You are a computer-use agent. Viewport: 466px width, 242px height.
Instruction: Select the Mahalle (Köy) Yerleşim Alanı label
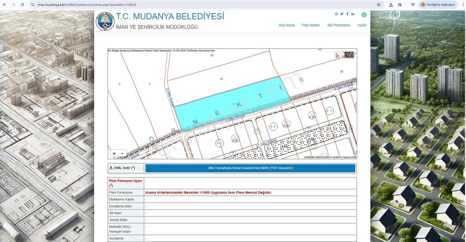[x=120, y=229]
